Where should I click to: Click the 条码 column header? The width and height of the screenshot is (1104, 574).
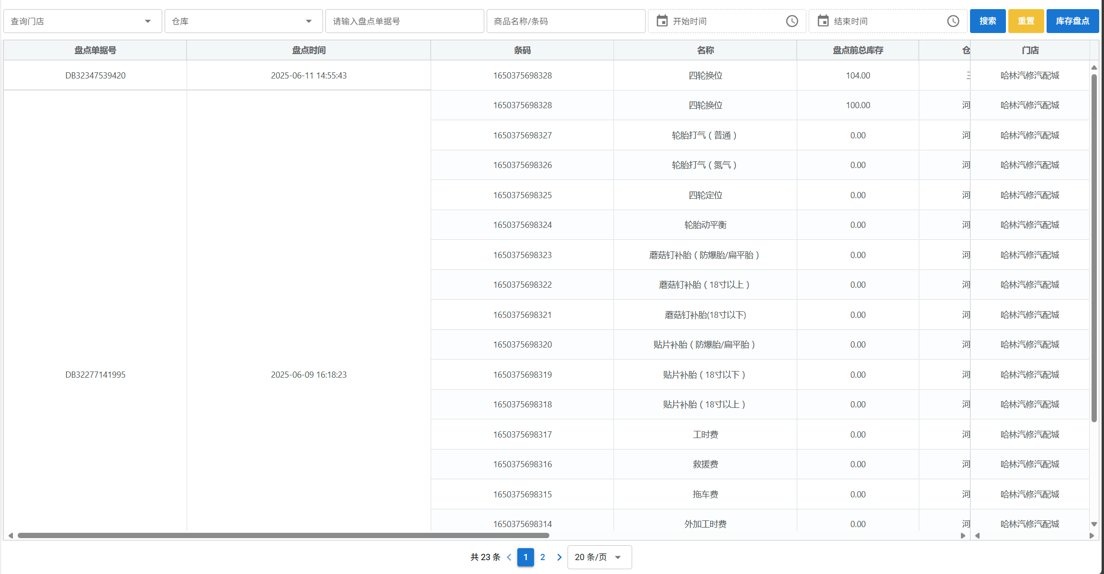pos(523,50)
